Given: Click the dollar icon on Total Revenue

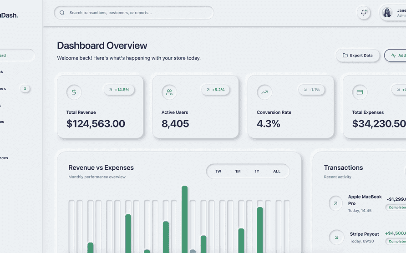Looking at the screenshot, I should pos(74,92).
